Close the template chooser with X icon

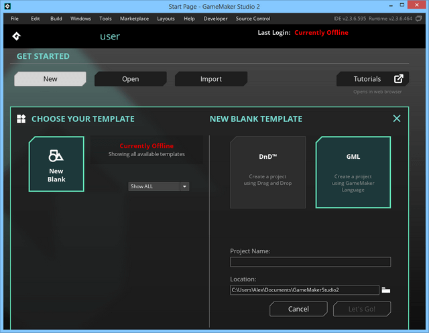pos(397,119)
